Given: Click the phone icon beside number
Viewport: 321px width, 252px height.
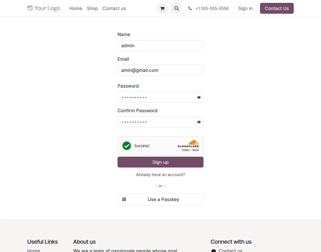Looking at the screenshot, I should pos(190,9).
